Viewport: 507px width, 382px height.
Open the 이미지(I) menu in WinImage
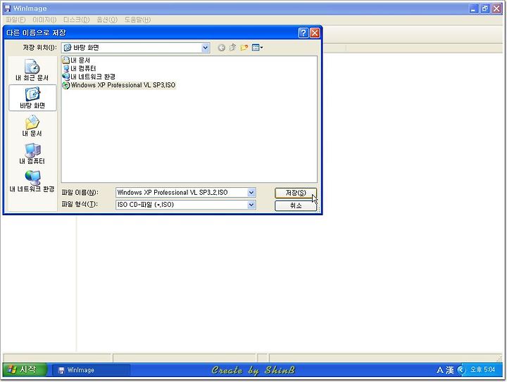point(44,20)
